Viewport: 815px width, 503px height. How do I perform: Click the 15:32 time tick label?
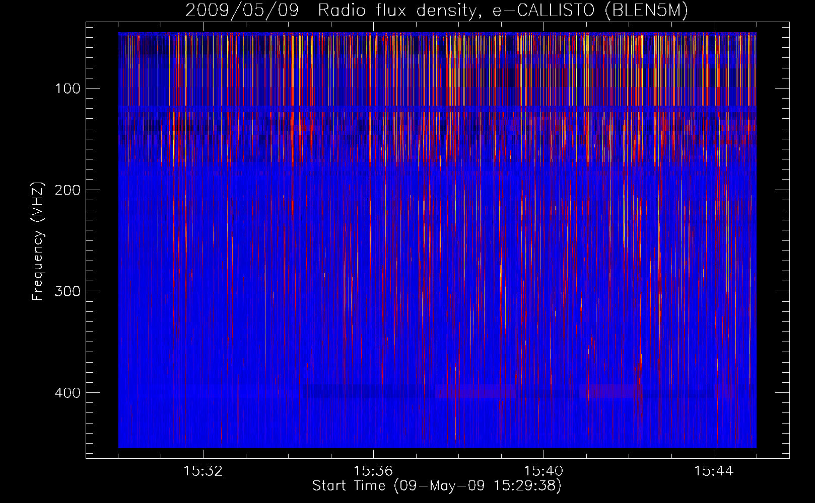coord(203,471)
